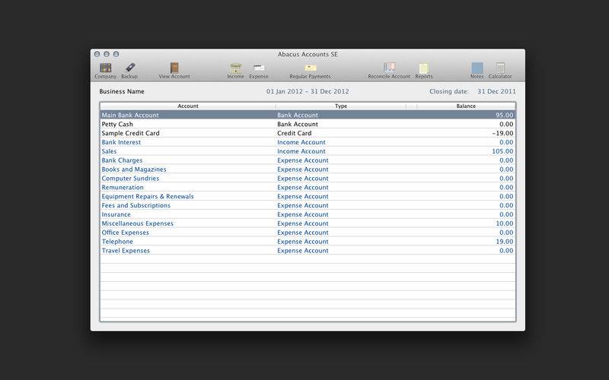The height and width of the screenshot is (380, 609).
Task: Select the Bank Interest account
Action: coord(308,142)
